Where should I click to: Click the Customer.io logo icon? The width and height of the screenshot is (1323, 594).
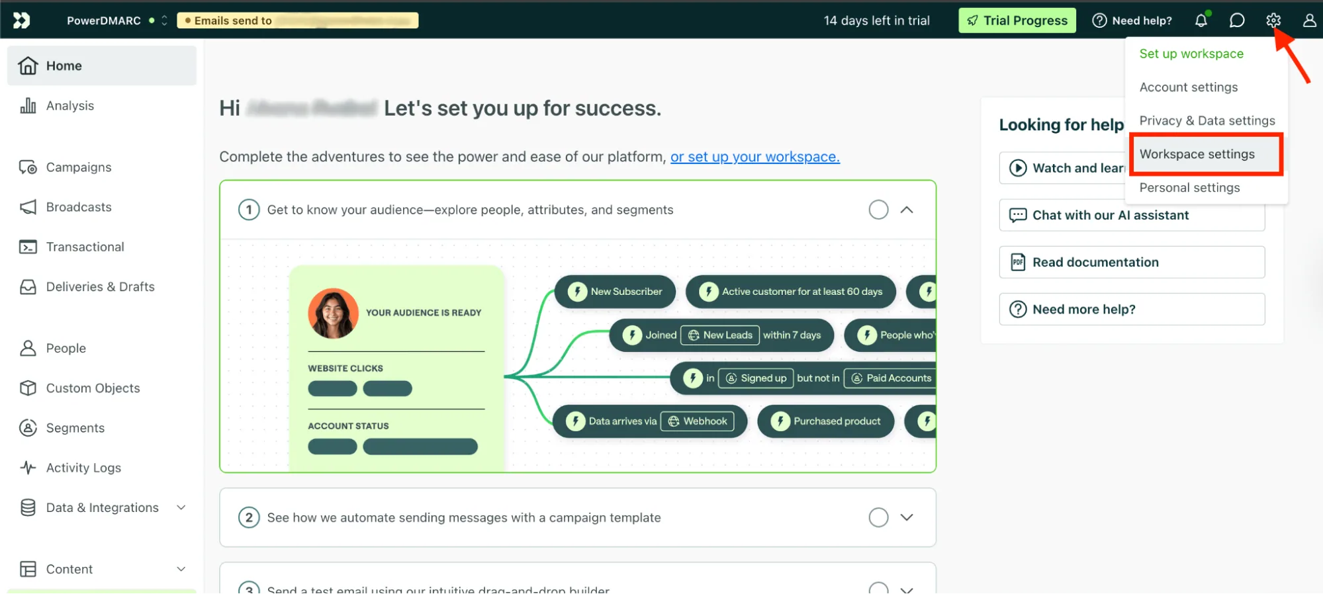tap(21, 21)
